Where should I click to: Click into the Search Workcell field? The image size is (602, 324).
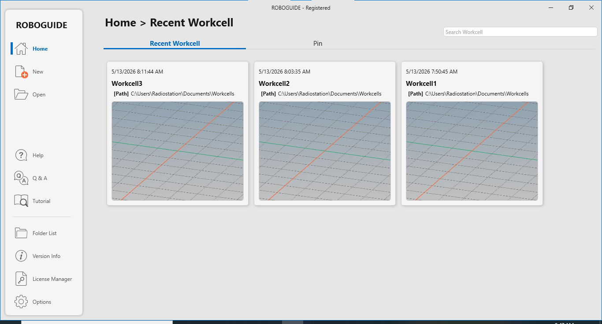(520, 32)
